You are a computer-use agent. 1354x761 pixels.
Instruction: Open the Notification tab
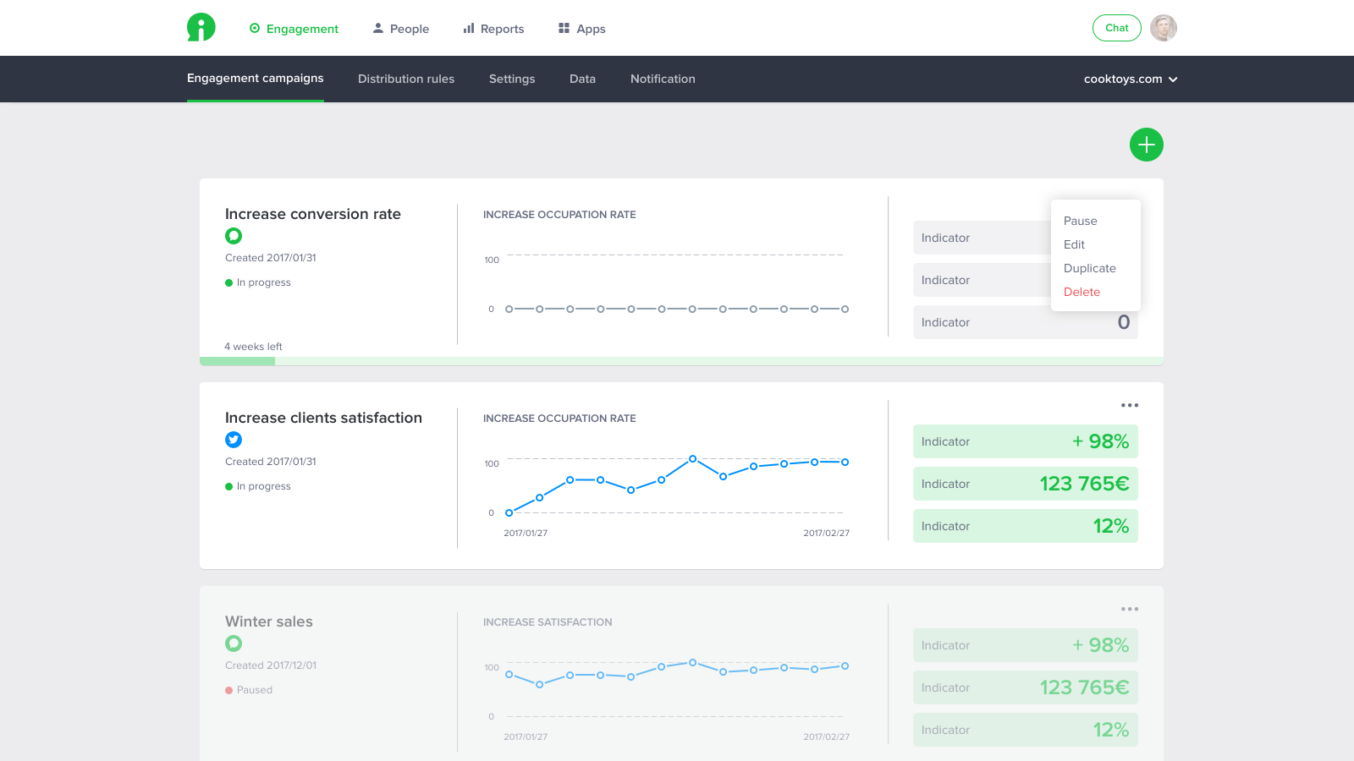tap(663, 79)
